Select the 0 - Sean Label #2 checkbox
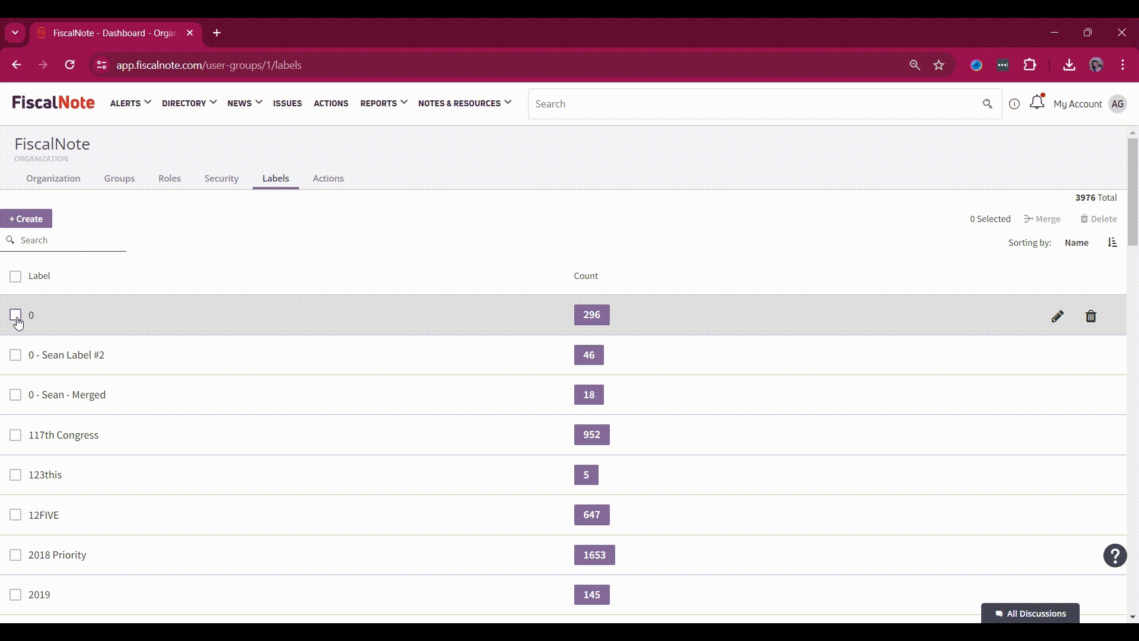1139x641 pixels. [15, 355]
